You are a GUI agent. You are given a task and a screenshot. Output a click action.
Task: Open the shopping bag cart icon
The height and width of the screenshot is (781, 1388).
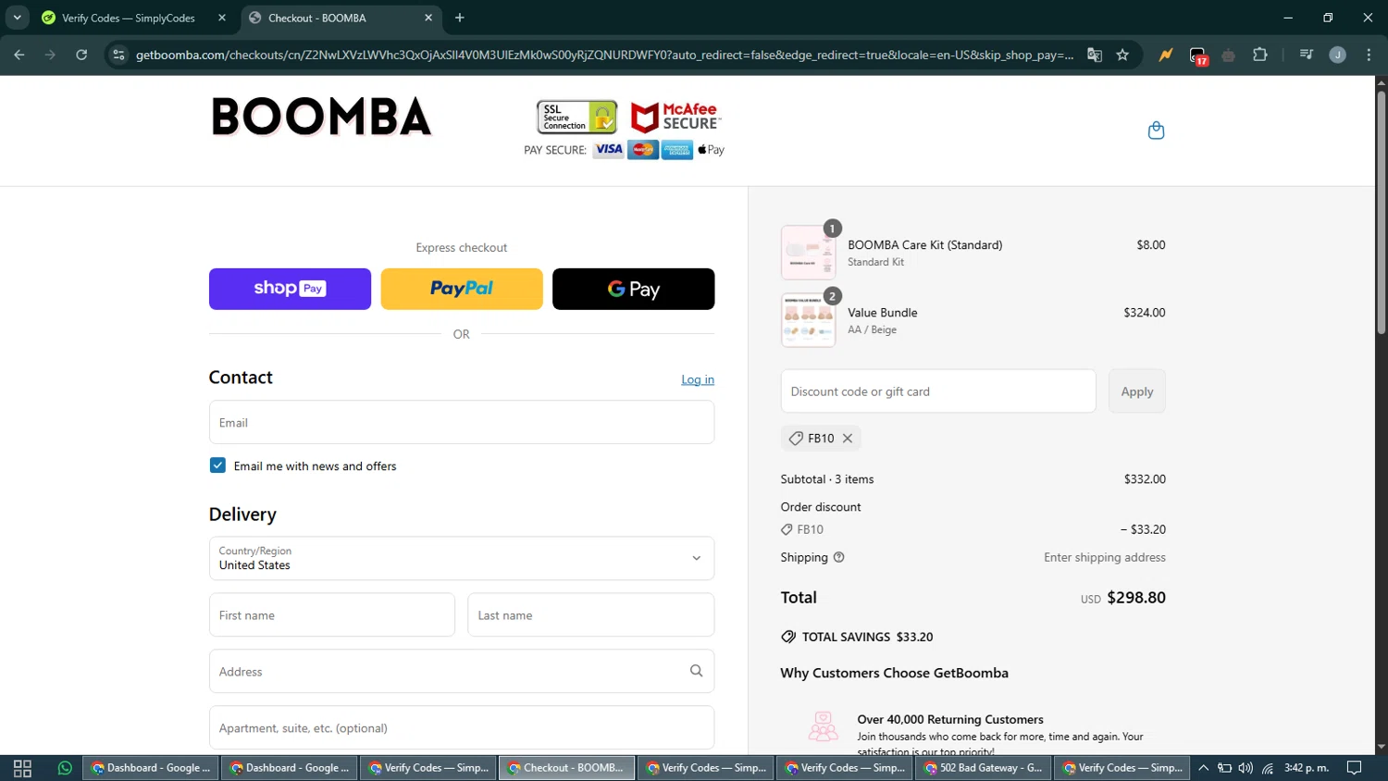click(1156, 130)
